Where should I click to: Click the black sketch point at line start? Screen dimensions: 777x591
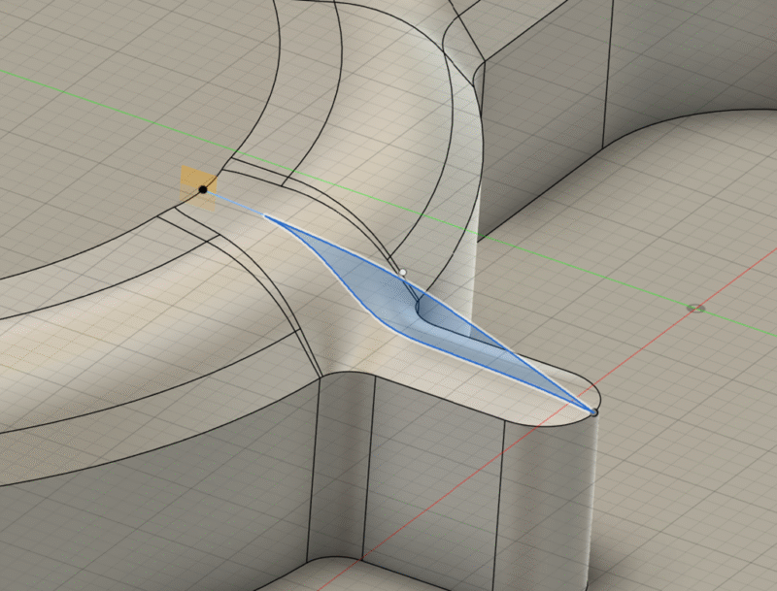click(x=202, y=189)
